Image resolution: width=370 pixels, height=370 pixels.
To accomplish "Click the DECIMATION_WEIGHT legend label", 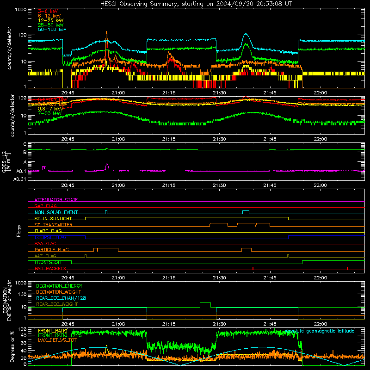I will point(59,292).
